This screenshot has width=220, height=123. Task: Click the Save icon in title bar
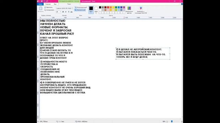click(x=42, y=1)
